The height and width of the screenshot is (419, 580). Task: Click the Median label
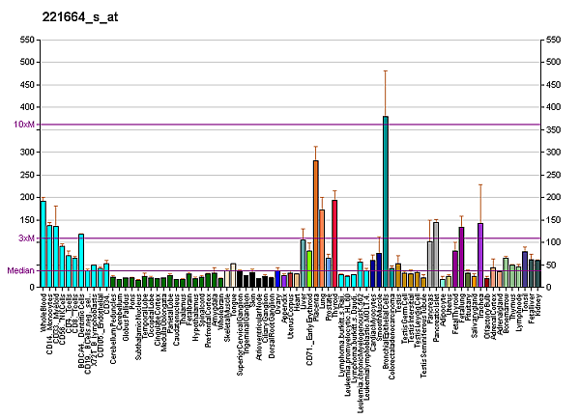(21, 270)
